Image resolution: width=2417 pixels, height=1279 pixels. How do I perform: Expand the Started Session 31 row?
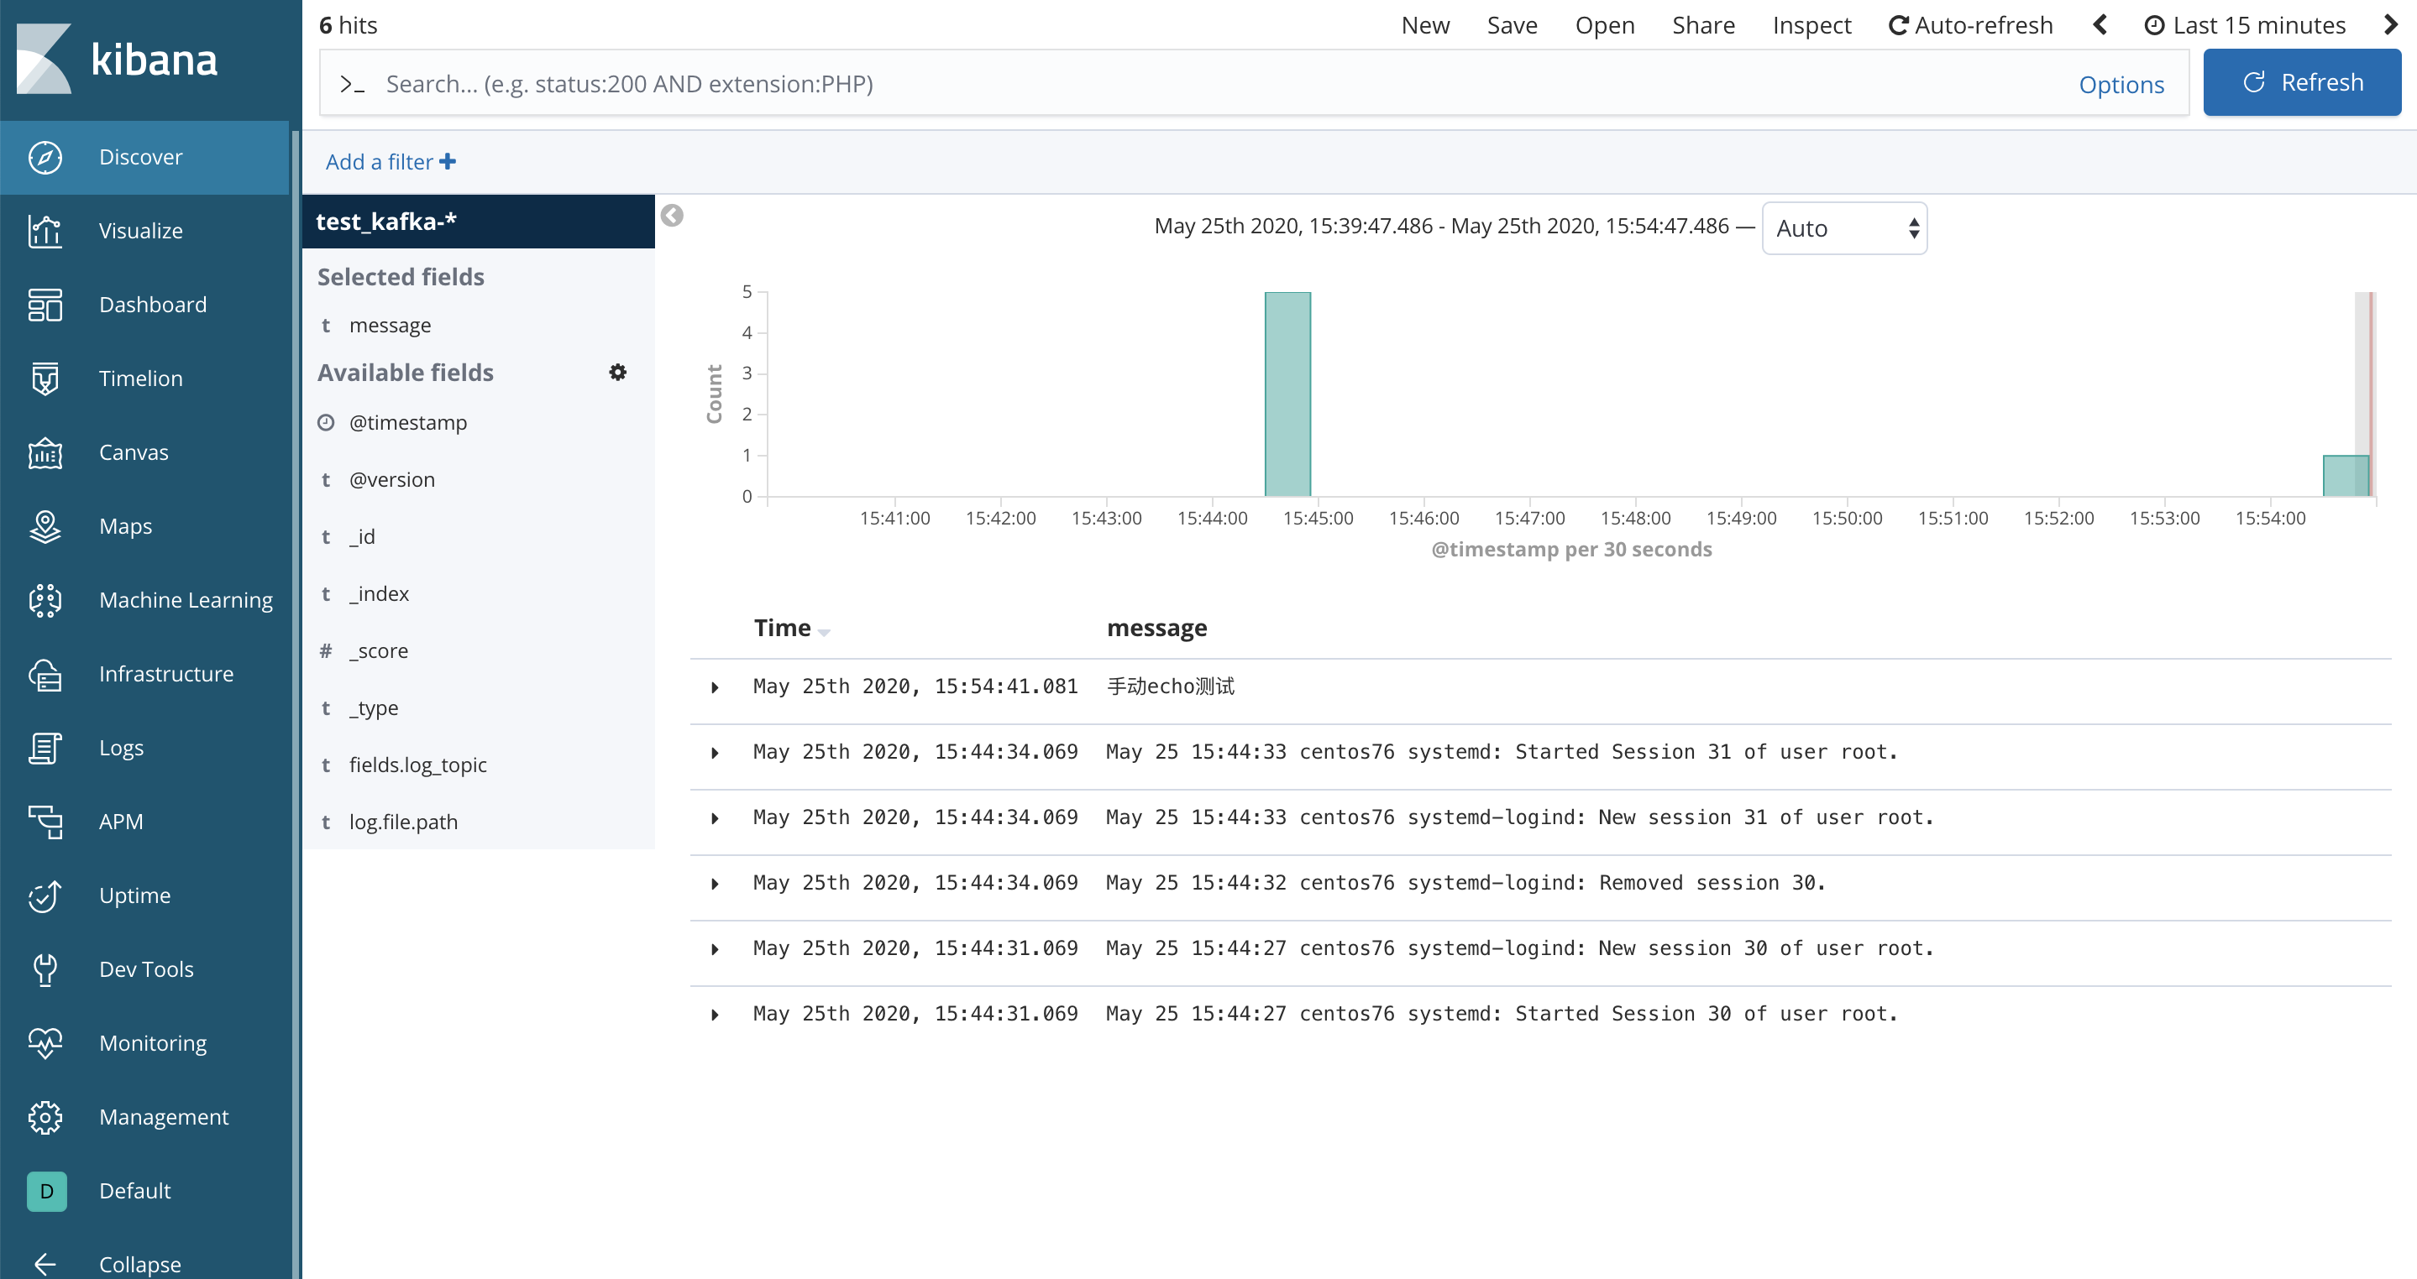[715, 753]
